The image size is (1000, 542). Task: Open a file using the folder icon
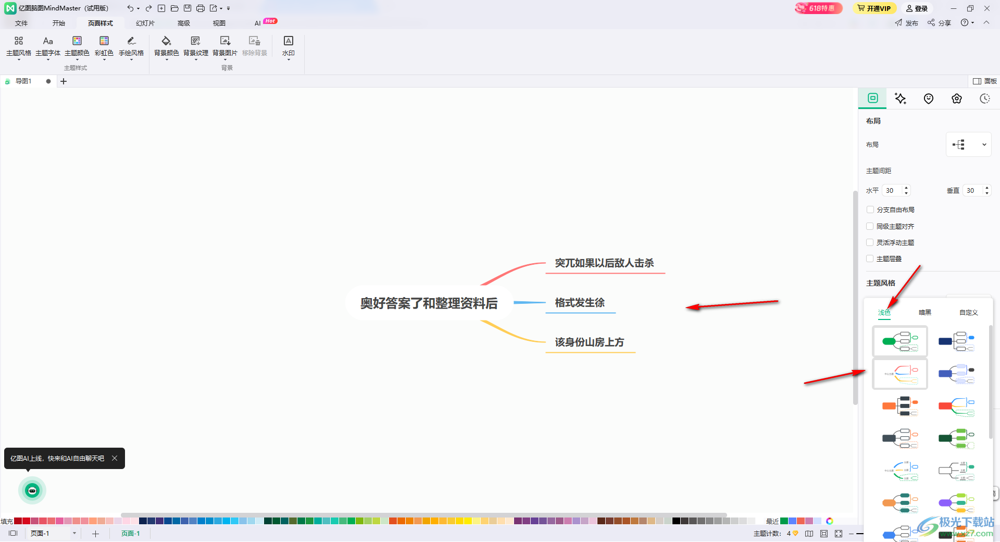click(x=174, y=8)
